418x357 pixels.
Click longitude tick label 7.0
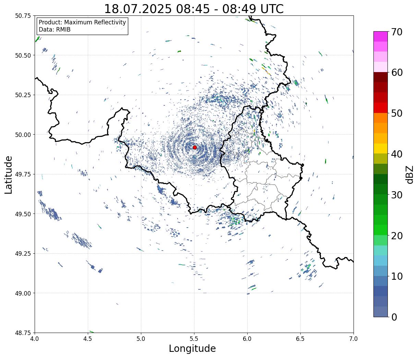354,339
